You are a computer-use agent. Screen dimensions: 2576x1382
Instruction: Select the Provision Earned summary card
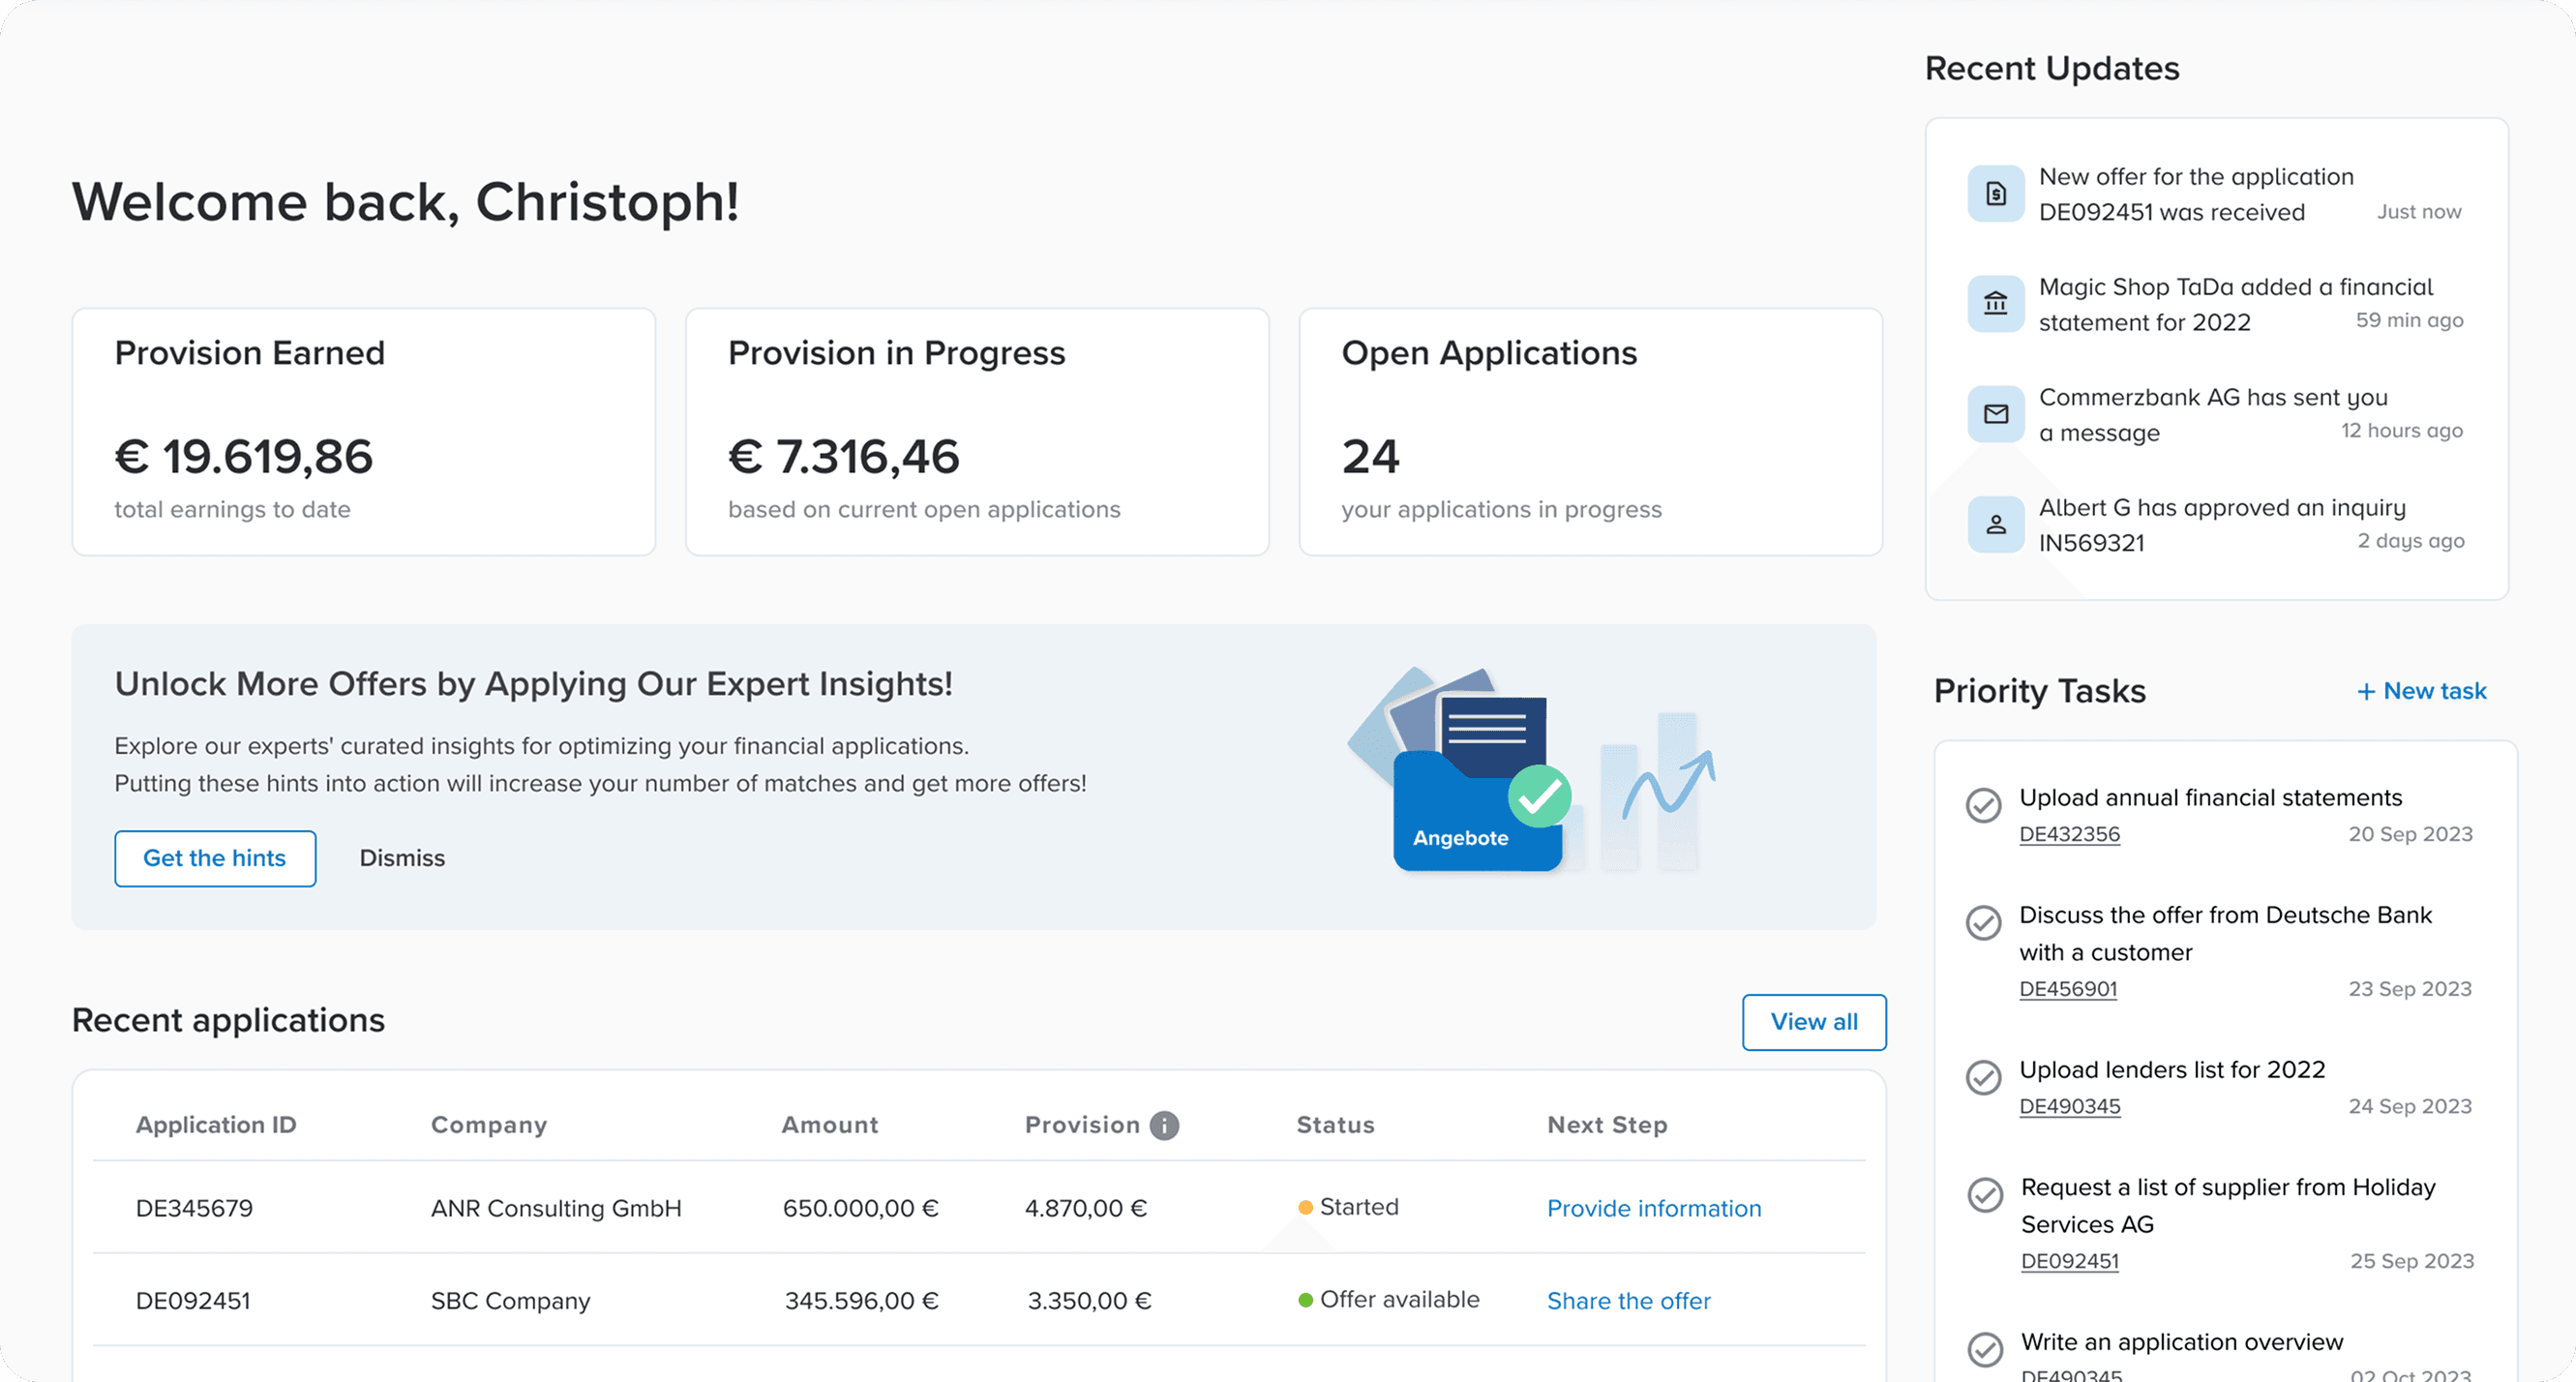363,432
